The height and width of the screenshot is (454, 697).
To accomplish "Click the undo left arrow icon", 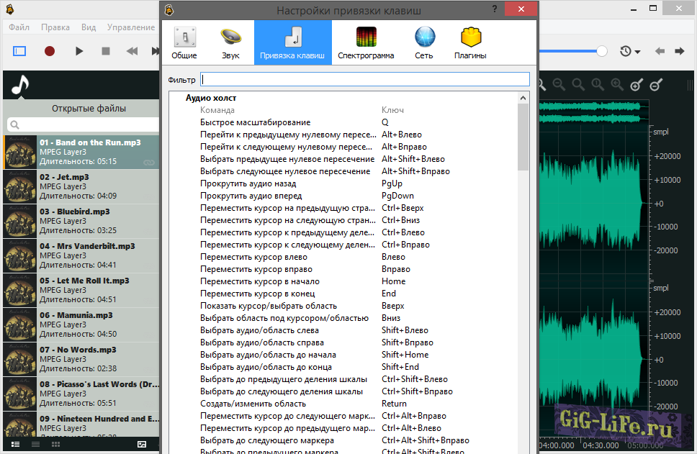I will click(660, 51).
